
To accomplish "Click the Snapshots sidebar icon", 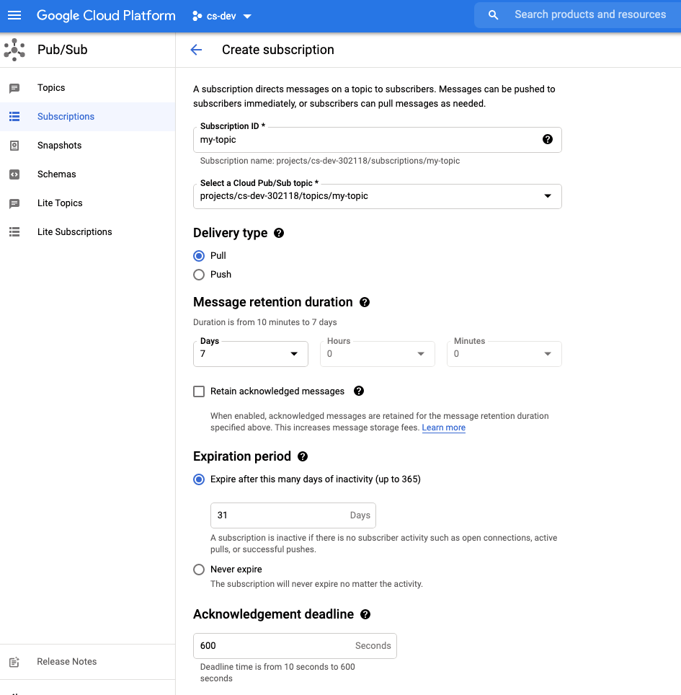I will point(14,146).
